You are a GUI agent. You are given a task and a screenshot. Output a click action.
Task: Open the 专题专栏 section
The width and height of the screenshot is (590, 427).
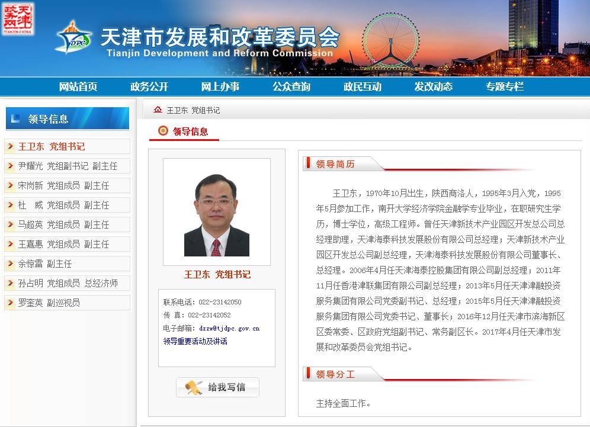[504, 86]
